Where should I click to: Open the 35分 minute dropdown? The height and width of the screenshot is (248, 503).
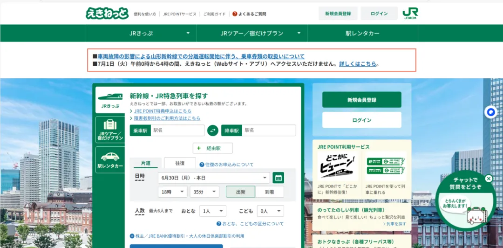pos(204,192)
